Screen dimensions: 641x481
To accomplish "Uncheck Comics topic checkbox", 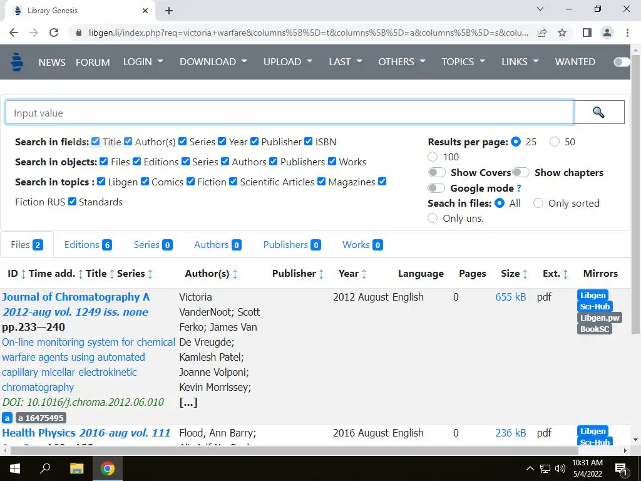I will (145, 182).
